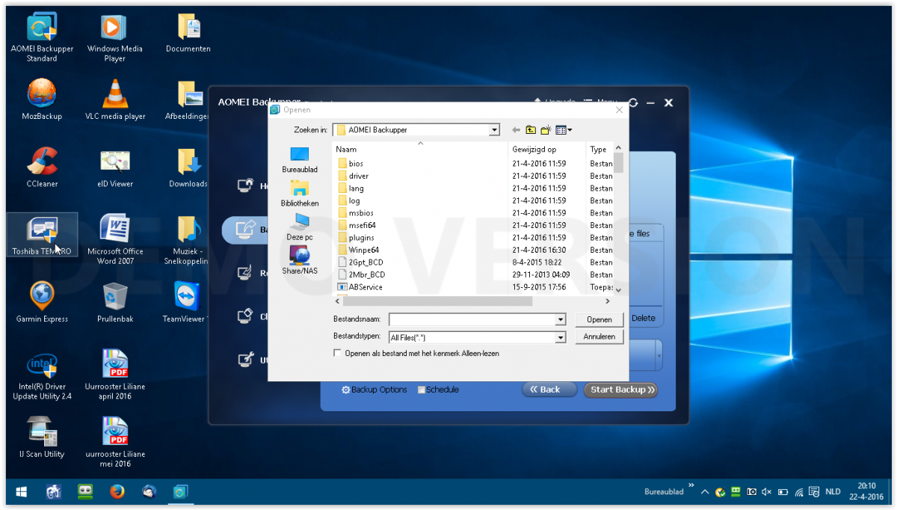Click the AOMEI Backupper taskbar button
The image size is (897, 510).
pos(180,491)
